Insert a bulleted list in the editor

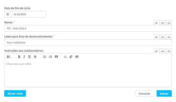pyautogui.click(x=44, y=57)
